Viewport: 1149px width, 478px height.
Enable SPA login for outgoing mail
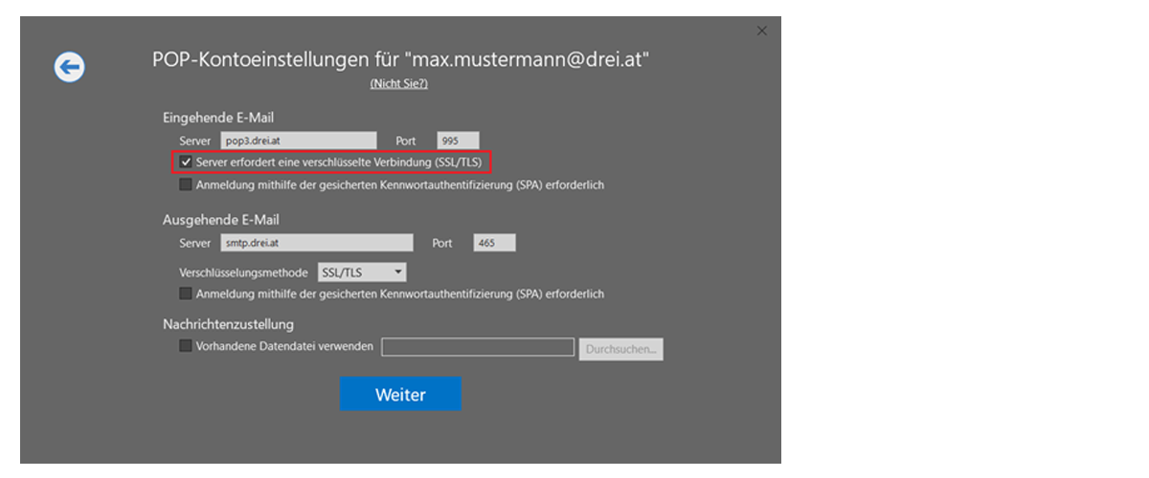pos(186,293)
